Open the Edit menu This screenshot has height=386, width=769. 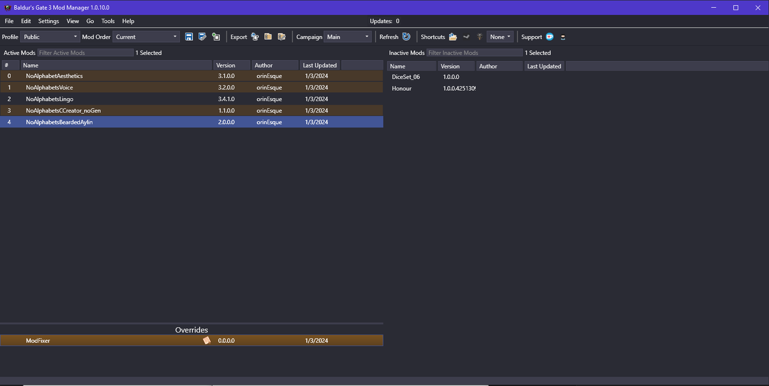pos(26,21)
